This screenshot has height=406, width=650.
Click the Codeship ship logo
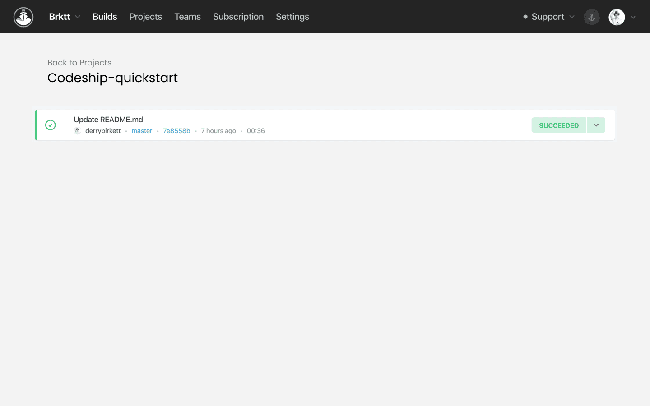pyautogui.click(x=23, y=17)
